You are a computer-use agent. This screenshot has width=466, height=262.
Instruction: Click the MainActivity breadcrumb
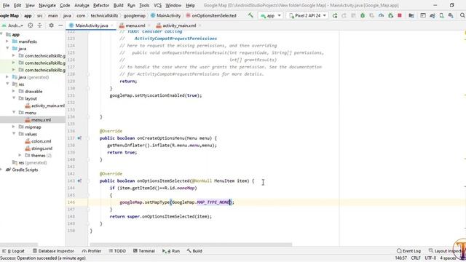pyautogui.click(x=165, y=15)
